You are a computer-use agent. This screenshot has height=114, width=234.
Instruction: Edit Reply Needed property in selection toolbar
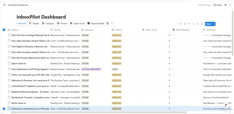point(96,23)
